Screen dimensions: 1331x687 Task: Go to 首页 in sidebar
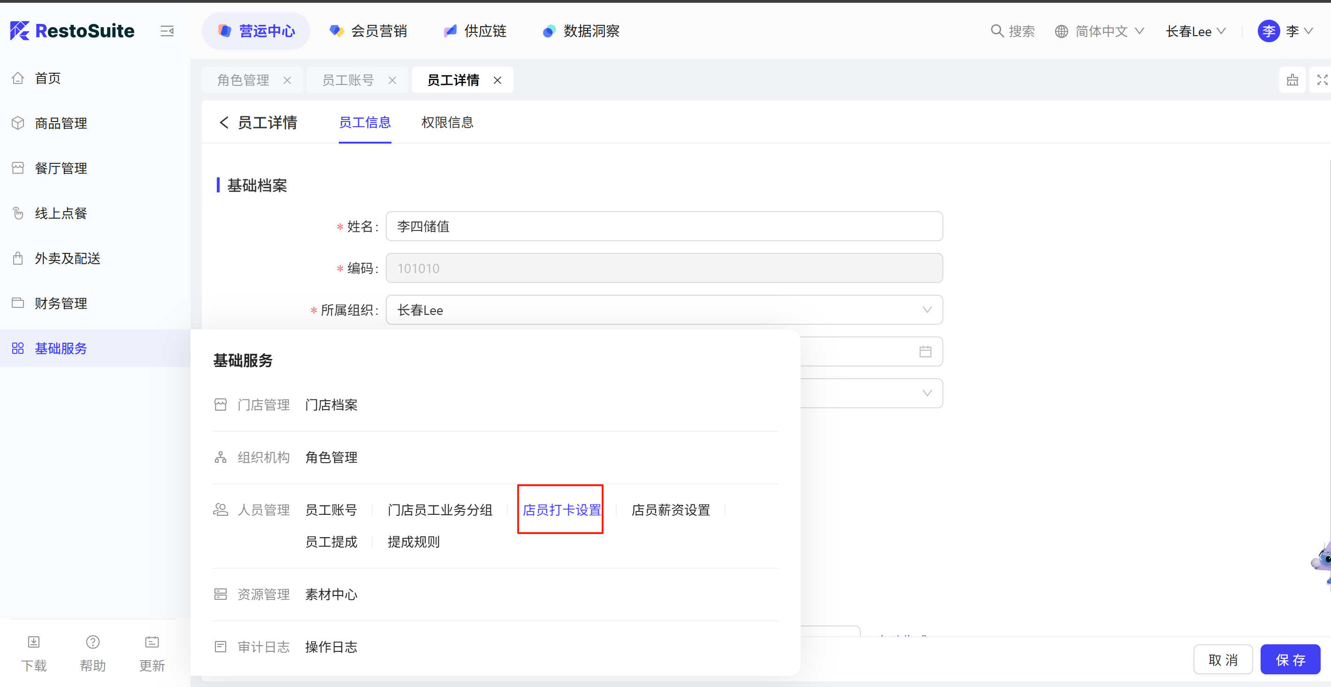tap(47, 78)
